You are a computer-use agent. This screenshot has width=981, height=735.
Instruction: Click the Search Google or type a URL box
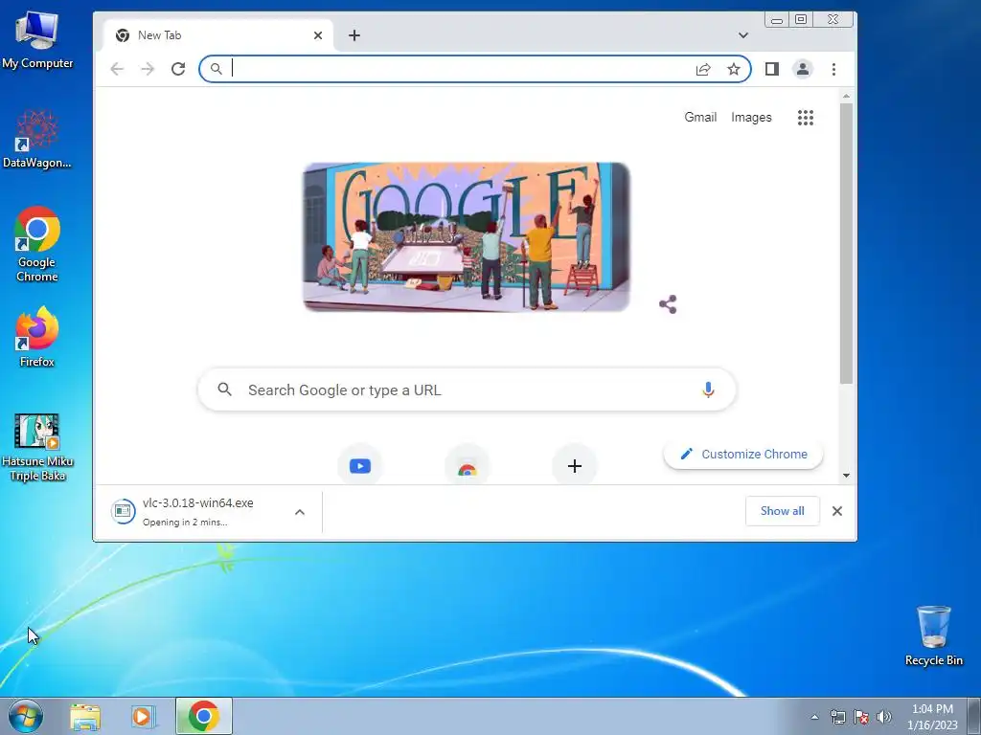pos(467,390)
